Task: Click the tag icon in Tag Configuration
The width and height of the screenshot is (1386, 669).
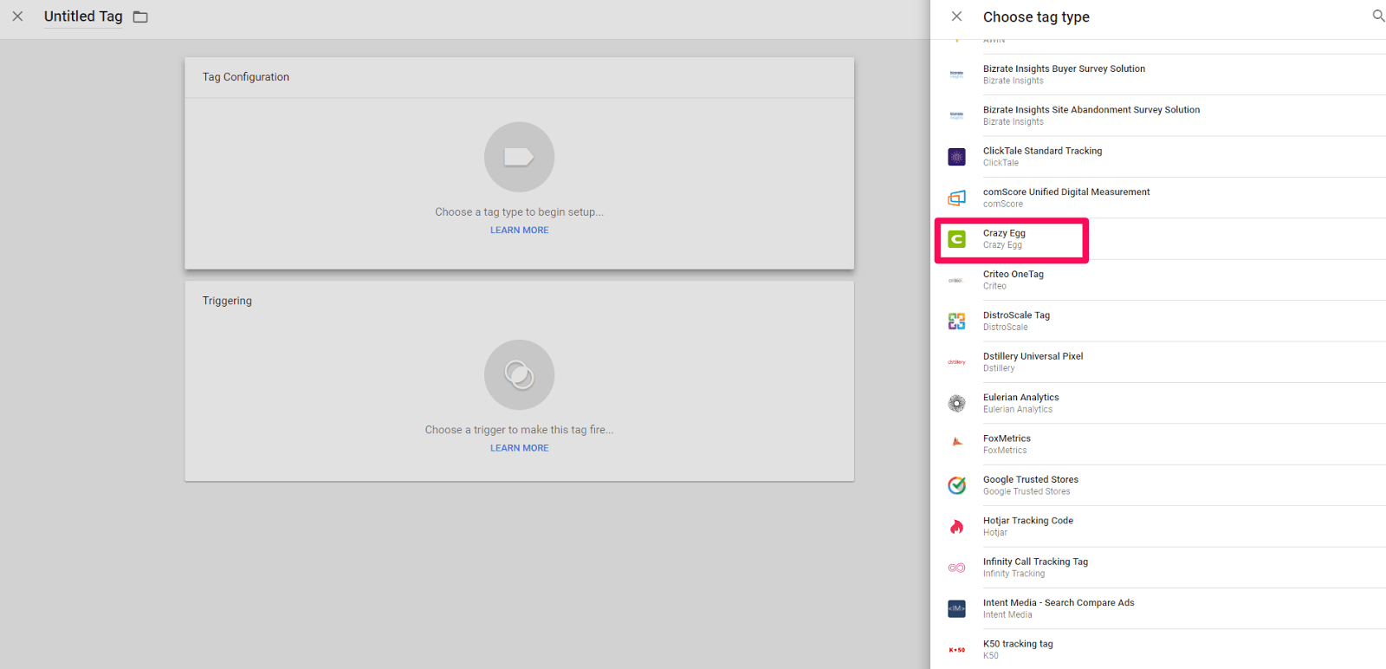Action: (x=519, y=157)
